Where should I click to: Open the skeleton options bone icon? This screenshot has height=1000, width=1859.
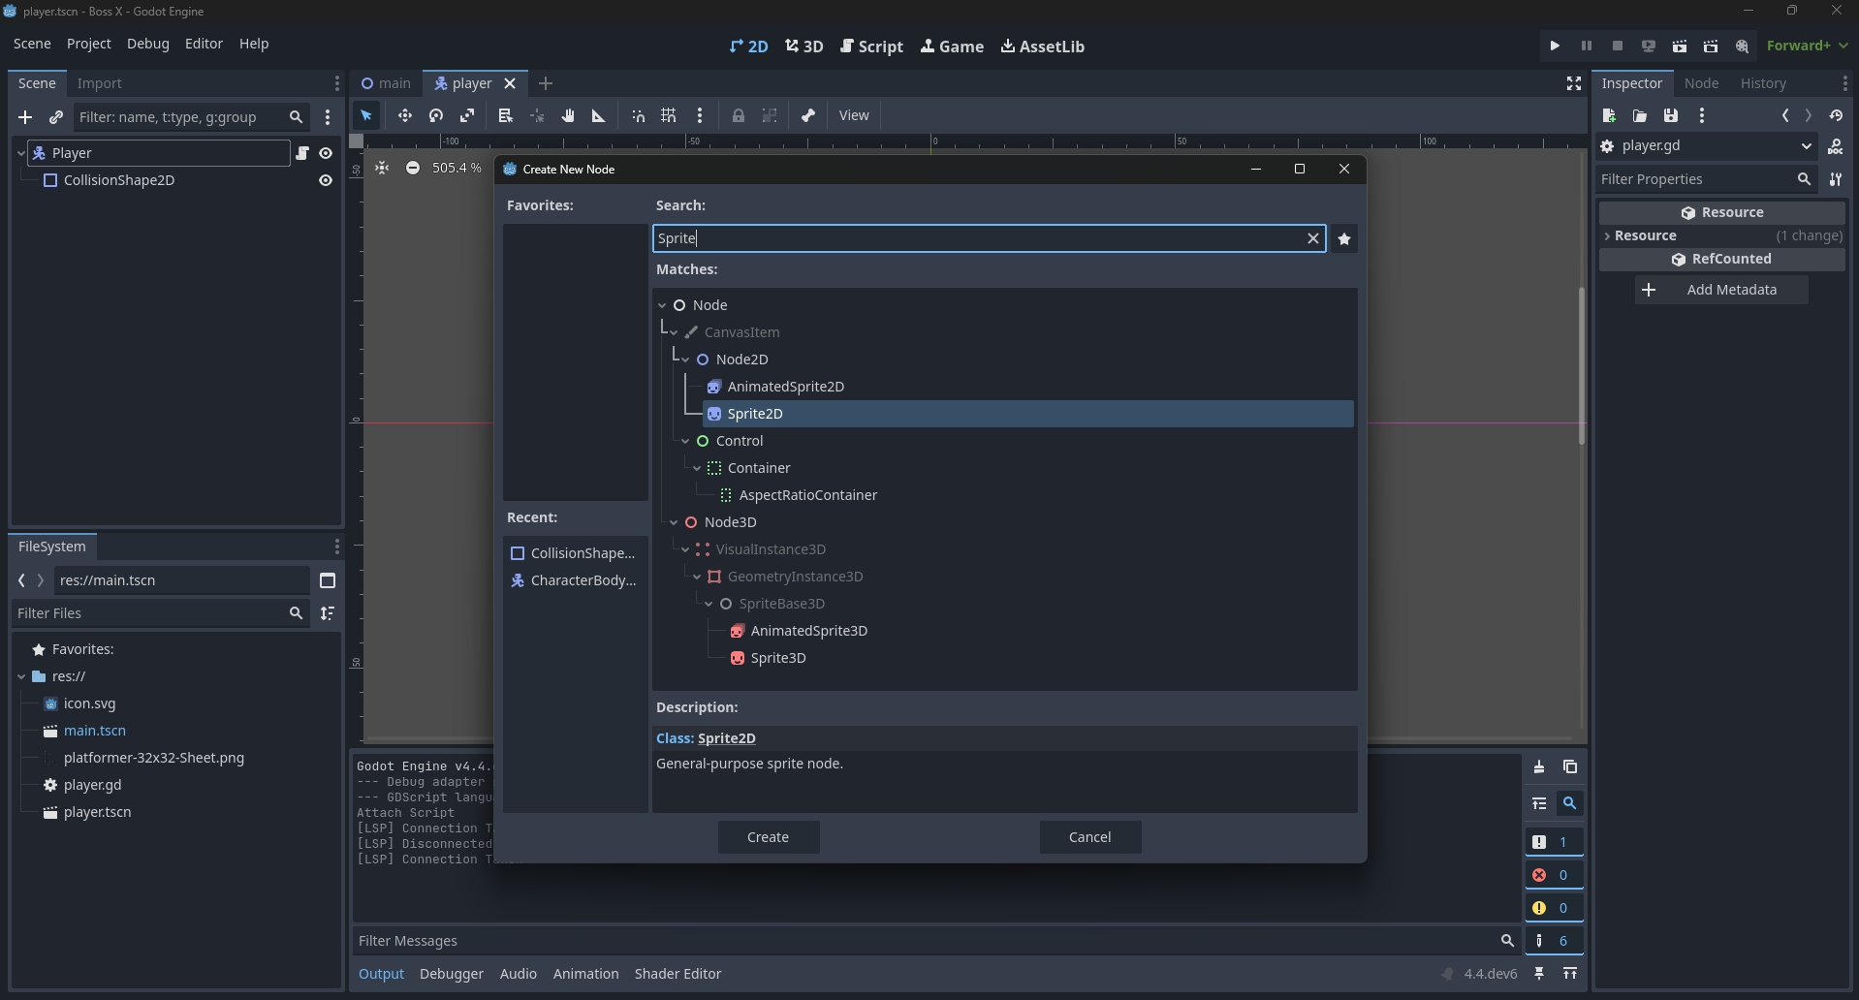click(x=808, y=115)
